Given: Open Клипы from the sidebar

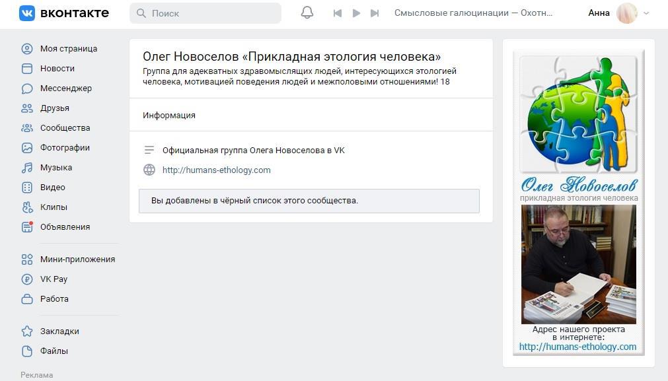Looking at the screenshot, I should 54,207.
